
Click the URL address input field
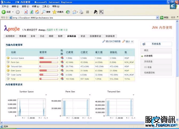[84, 18]
